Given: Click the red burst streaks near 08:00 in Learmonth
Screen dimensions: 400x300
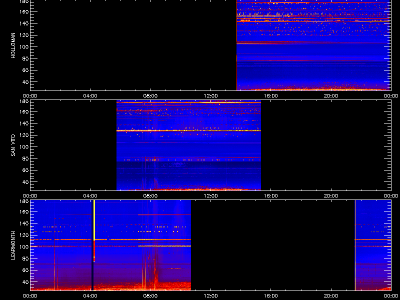Looking at the screenshot, I should (x=154, y=270).
